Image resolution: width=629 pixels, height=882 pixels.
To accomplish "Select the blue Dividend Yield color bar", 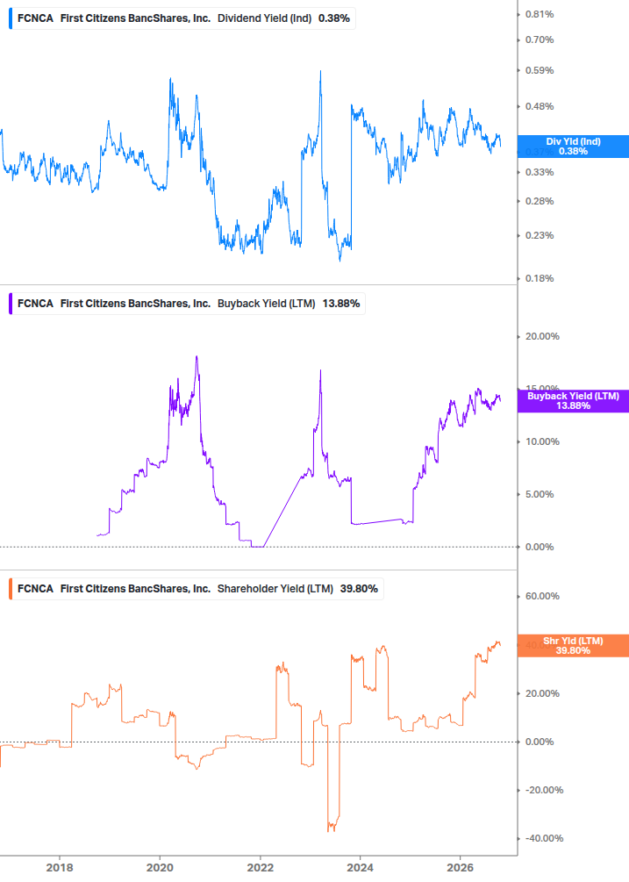I will click(x=11, y=18).
